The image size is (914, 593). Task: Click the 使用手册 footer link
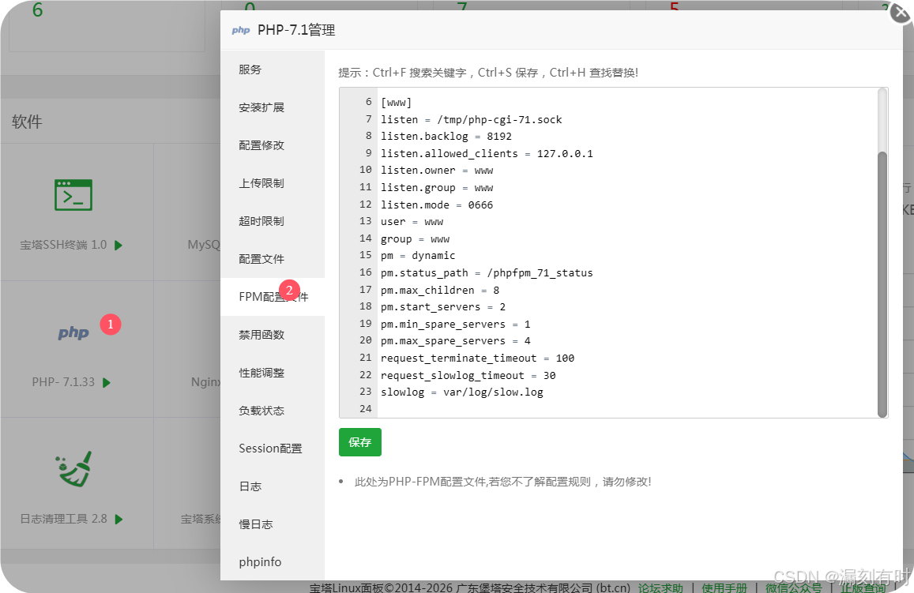[x=724, y=587]
